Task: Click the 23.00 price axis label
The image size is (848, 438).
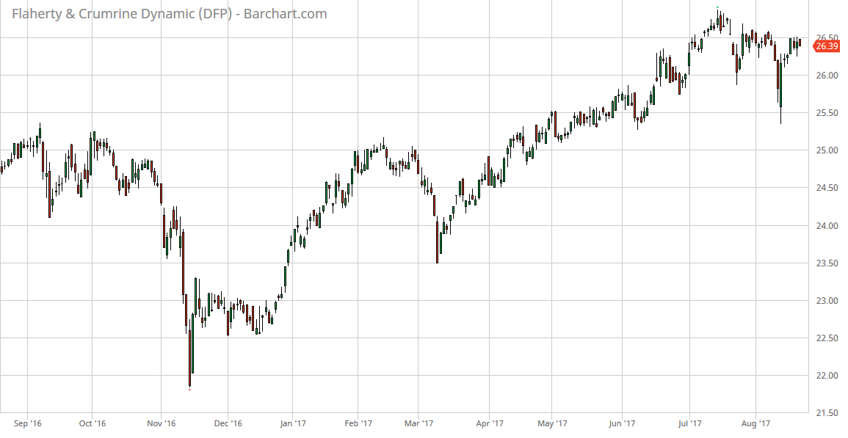Action: coord(827,301)
